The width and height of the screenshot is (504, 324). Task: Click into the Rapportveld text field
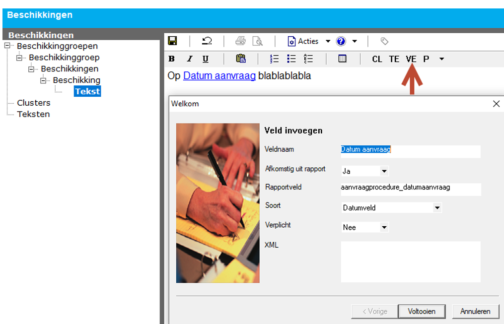tap(410, 189)
